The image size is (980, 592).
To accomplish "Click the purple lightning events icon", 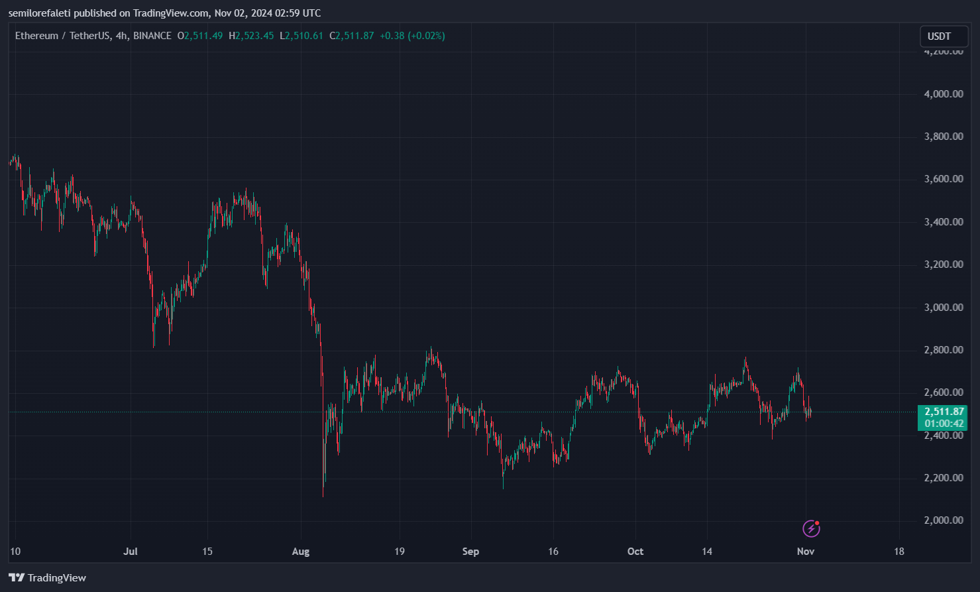I will click(x=810, y=529).
